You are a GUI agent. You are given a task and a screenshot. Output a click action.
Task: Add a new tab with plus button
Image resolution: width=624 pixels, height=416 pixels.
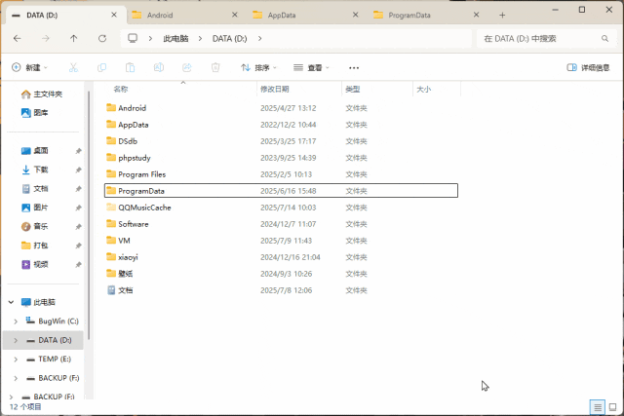pos(502,16)
